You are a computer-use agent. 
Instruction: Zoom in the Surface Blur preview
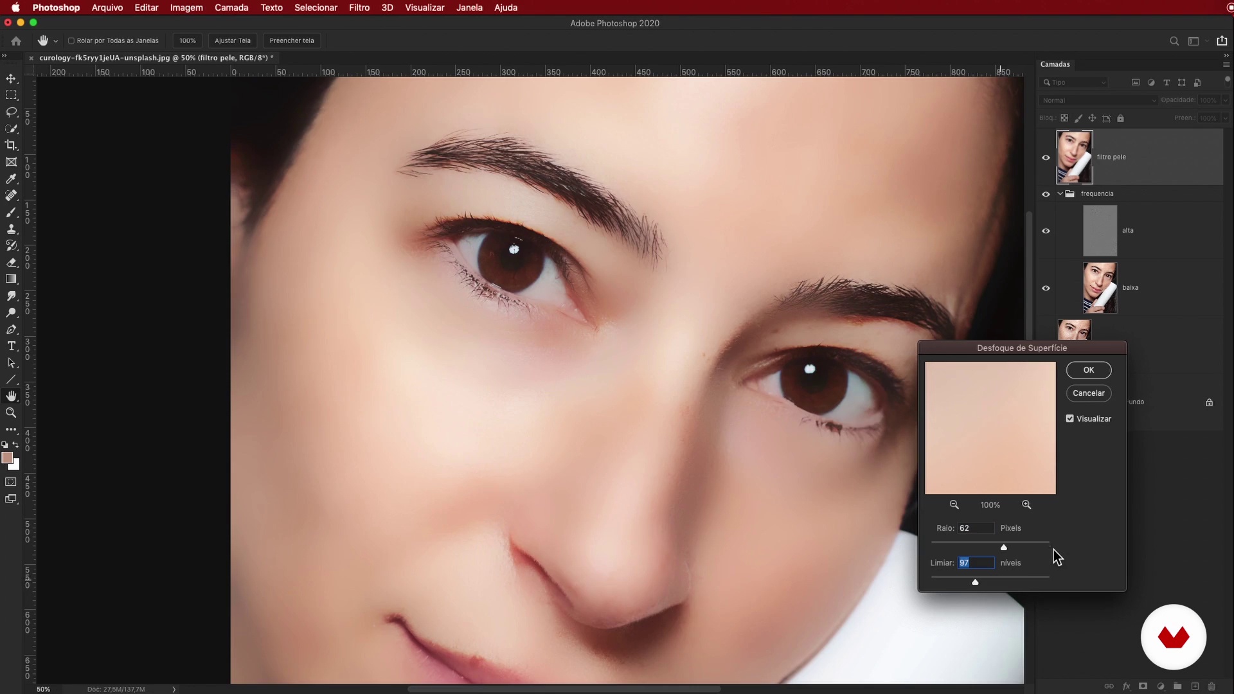point(1026,505)
